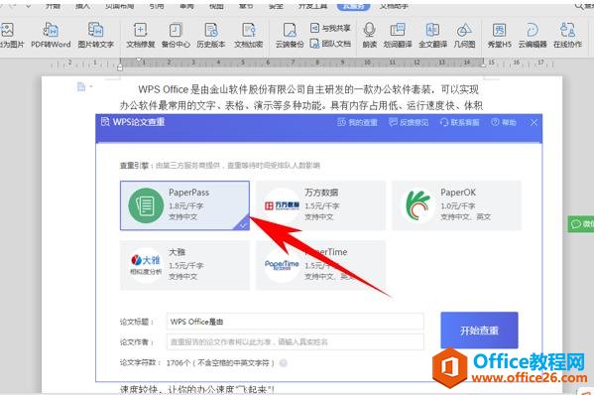Activate the 朗读 read-aloud microphone
The width and height of the screenshot is (594, 395).
[x=369, y=35]
